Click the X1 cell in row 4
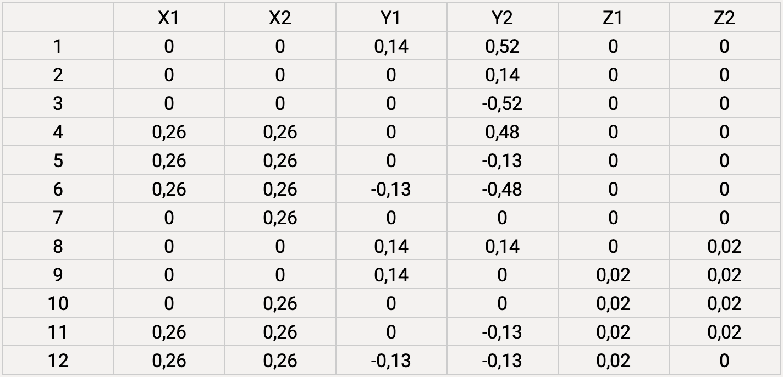783x377 pixels. tap(169, 132)
